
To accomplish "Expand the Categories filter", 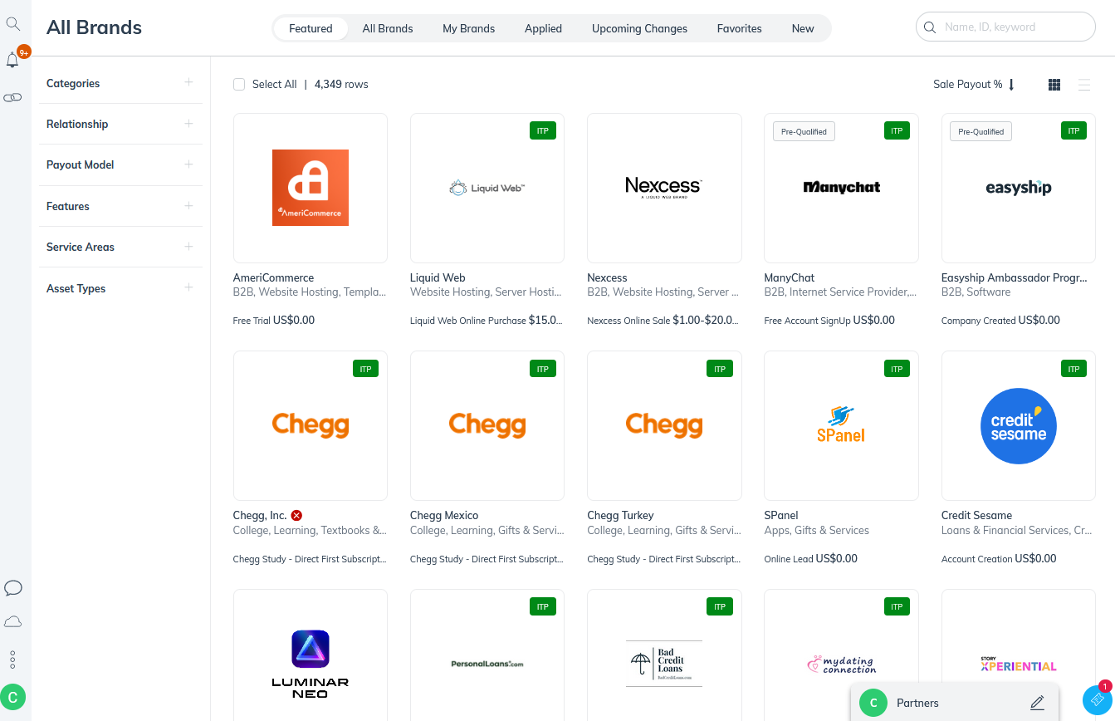I will point(188,82).
